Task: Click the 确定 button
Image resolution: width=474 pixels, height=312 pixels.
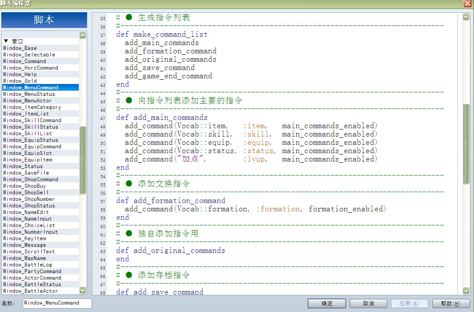Action: (327, 303)
